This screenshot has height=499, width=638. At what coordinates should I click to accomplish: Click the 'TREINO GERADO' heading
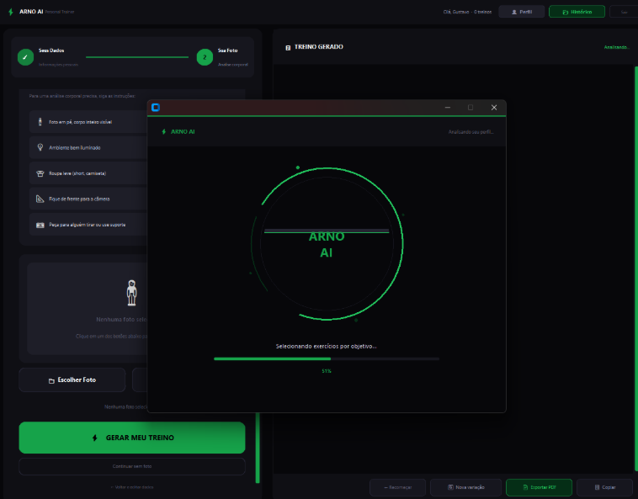pyautogui.click(x=319, y=47)
